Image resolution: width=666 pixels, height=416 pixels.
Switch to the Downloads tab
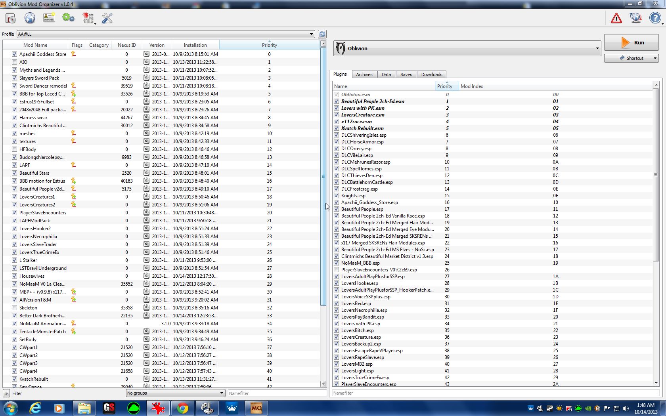pos(431,74)
